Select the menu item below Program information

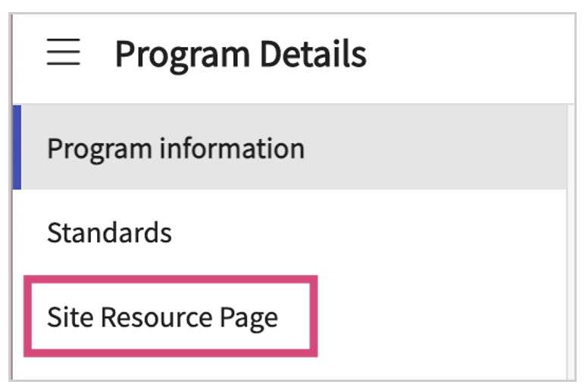[109, 233]
